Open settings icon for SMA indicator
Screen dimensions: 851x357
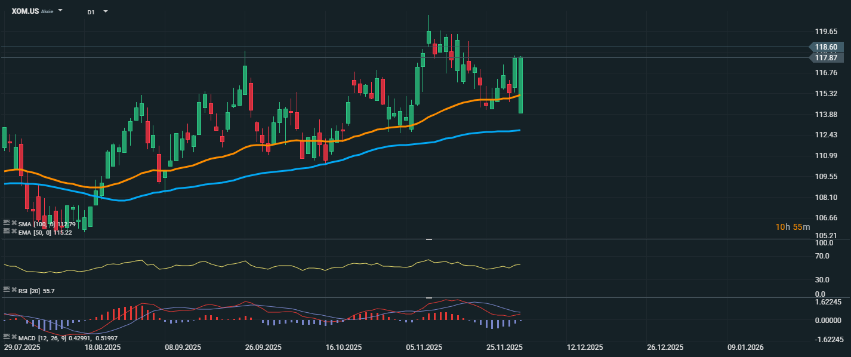pos(6,223)
